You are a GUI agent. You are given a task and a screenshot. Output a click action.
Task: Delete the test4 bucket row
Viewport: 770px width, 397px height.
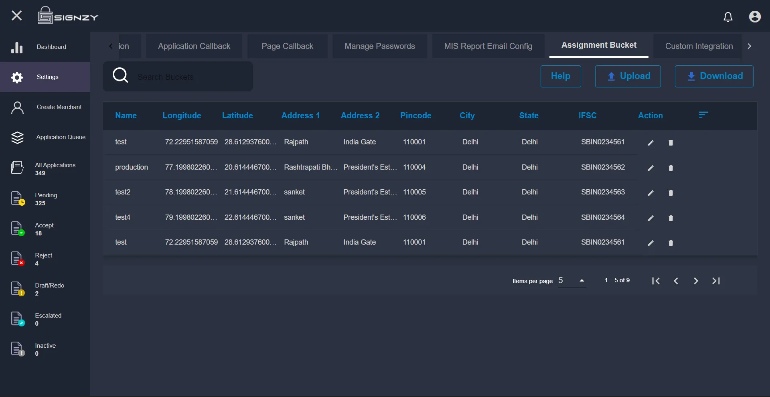tap(671, 218)
